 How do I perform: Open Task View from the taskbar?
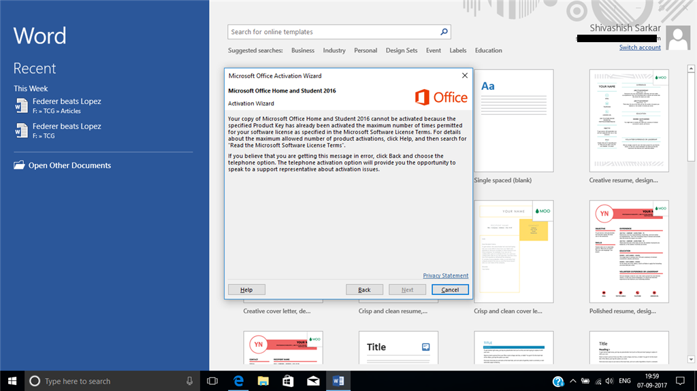click(x=212, y=381)
